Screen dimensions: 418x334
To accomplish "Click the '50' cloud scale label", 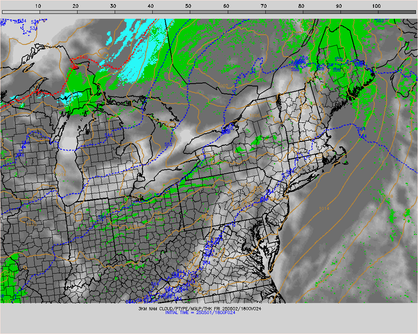I will 188,6.
